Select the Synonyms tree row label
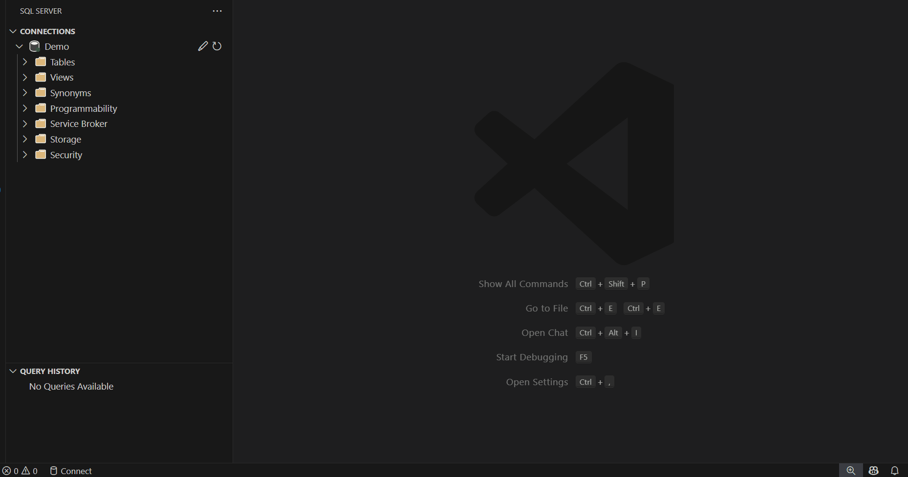This screenshot has width=908, height=477. (x=70, y=93)
